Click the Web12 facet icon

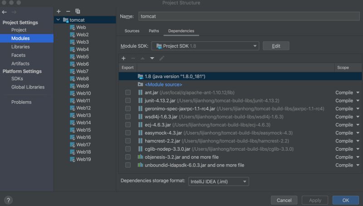(73, 108)
